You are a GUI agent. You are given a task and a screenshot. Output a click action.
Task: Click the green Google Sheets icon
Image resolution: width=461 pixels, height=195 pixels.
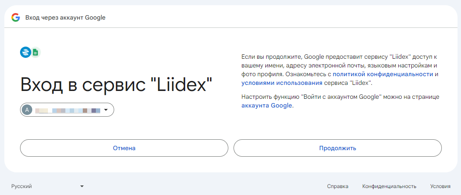pos(35,53)
